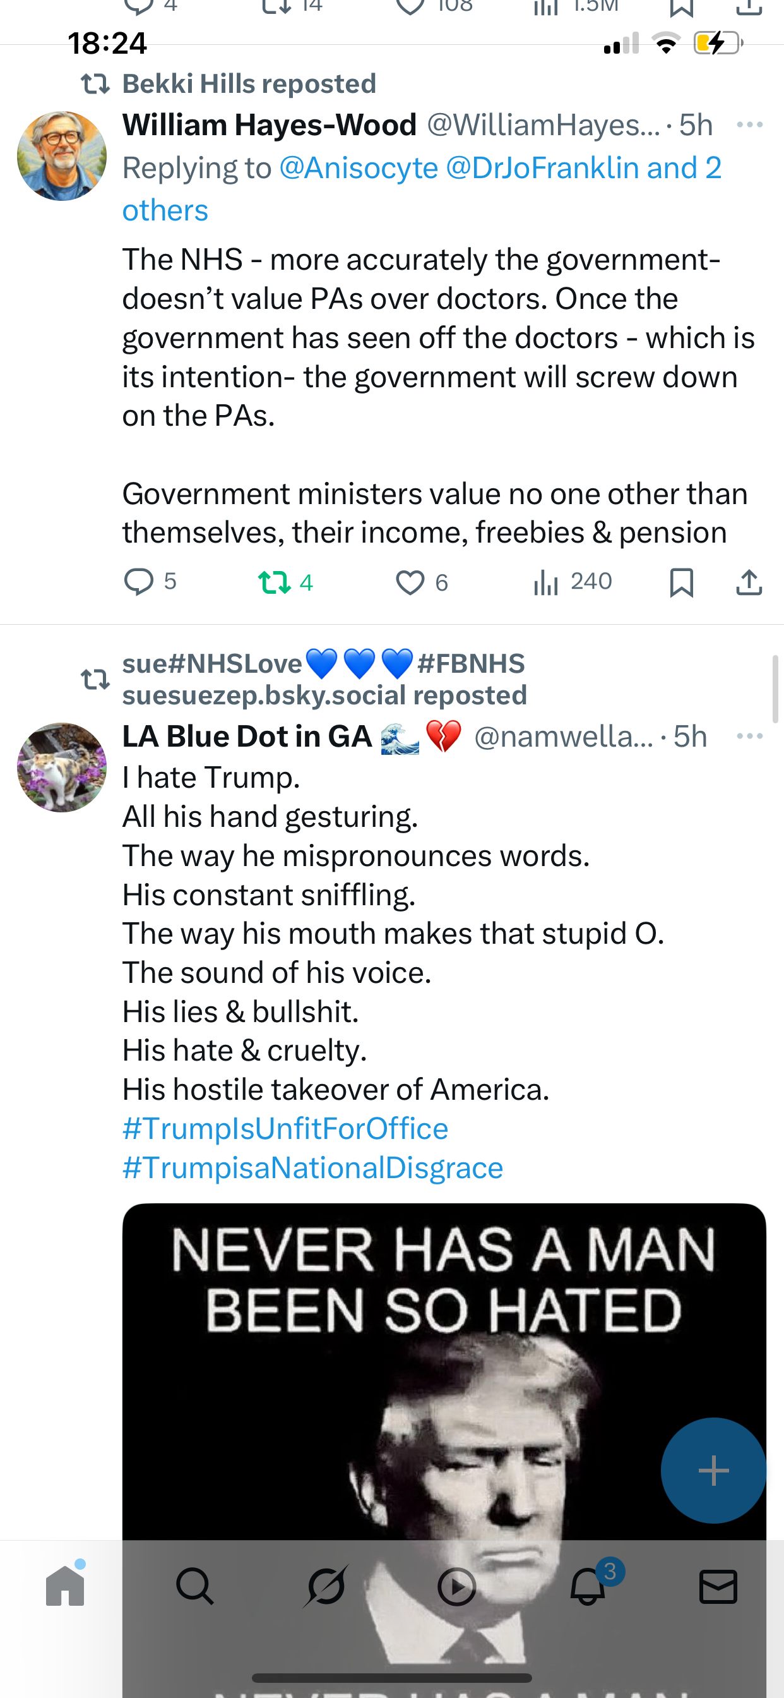
Task: Open William Hayes-Wood's profile picture
Action: click(62, 156)
